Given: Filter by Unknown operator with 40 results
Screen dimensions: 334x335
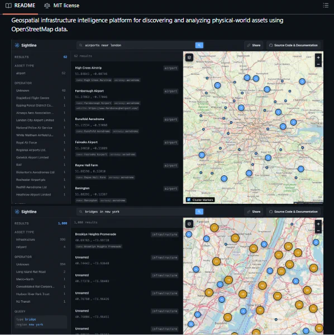Looking at the screenshot, I should coord(41,90).
